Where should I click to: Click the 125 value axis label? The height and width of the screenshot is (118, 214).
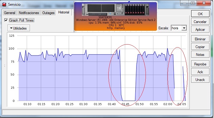12,36
